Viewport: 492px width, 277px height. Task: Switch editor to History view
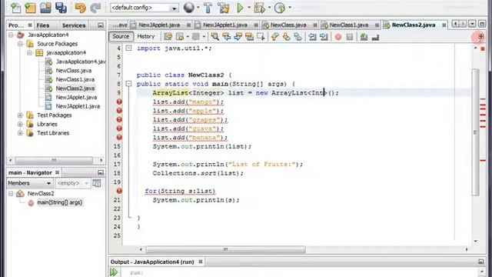coord(146,36)
